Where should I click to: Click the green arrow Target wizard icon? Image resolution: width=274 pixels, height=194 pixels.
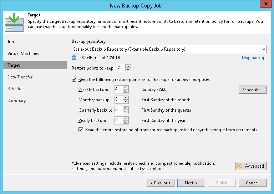click(x=15, y=21)
